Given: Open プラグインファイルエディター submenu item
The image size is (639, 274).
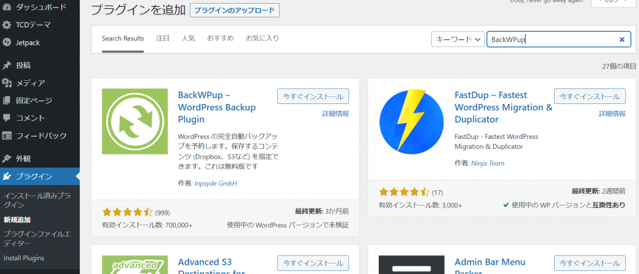Looking at the screenshot, I should point(37,239).
